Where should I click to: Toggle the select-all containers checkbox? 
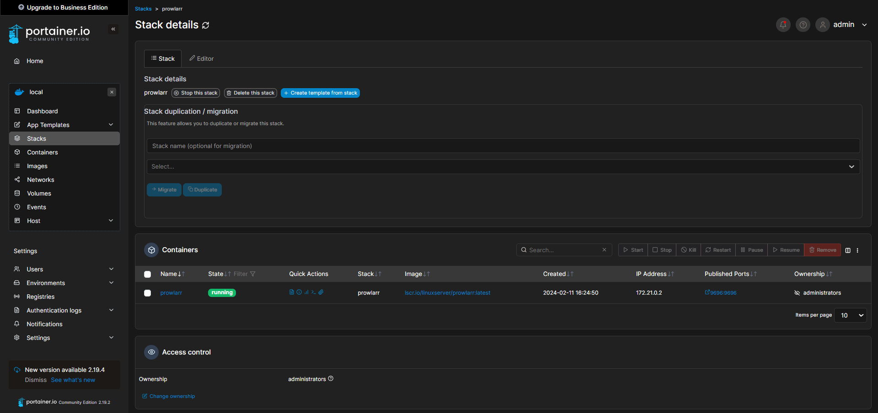[x=147, y=274]
